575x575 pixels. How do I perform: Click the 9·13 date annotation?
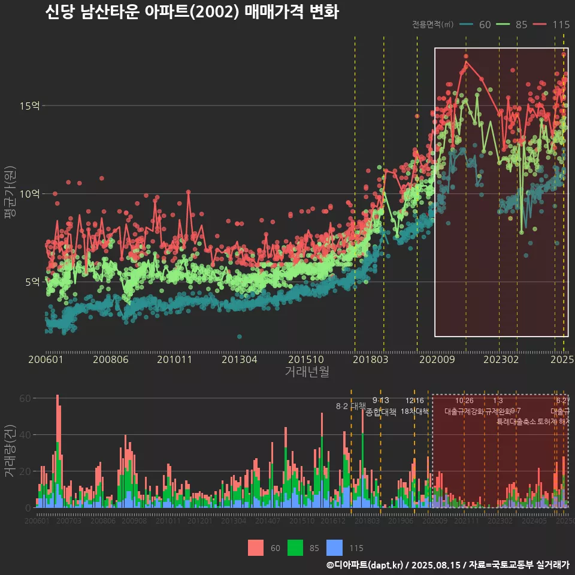381,401
